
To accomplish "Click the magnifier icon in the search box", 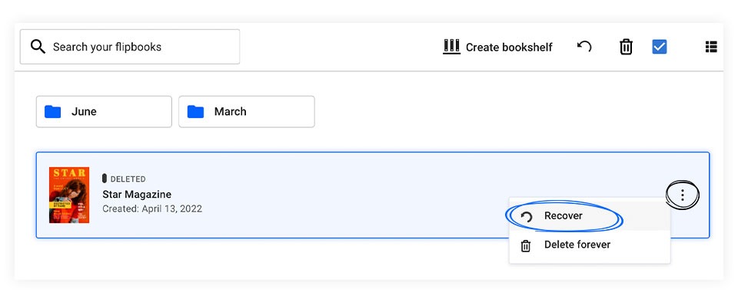I will point(38,47).
